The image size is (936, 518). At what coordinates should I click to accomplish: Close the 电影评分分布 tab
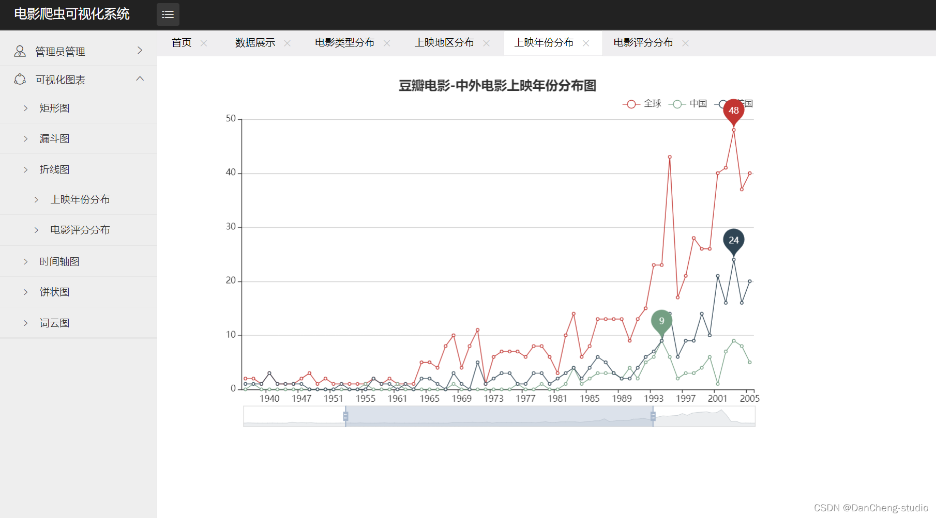point(686,43)
